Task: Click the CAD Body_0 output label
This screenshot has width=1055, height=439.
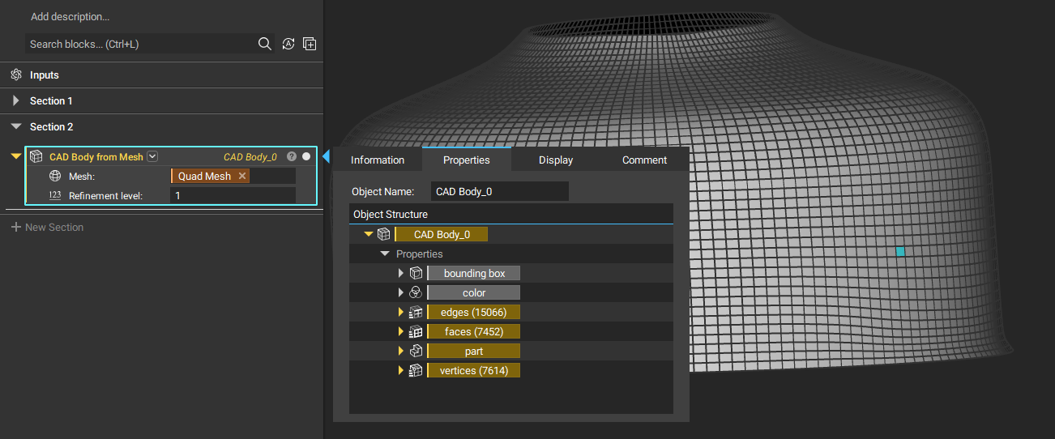Action: coord(250,157)
